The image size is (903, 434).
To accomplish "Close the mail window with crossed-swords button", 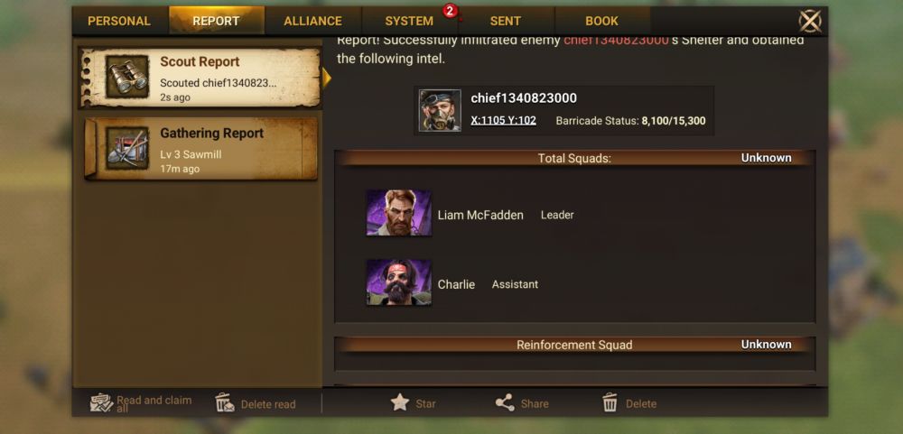I will [x=810, y=22].
